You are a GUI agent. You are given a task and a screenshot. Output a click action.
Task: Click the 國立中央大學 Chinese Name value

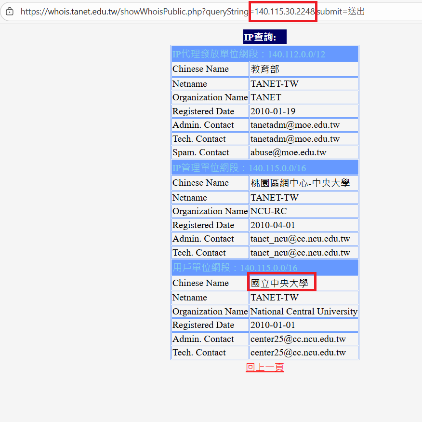tap(304, 283)
